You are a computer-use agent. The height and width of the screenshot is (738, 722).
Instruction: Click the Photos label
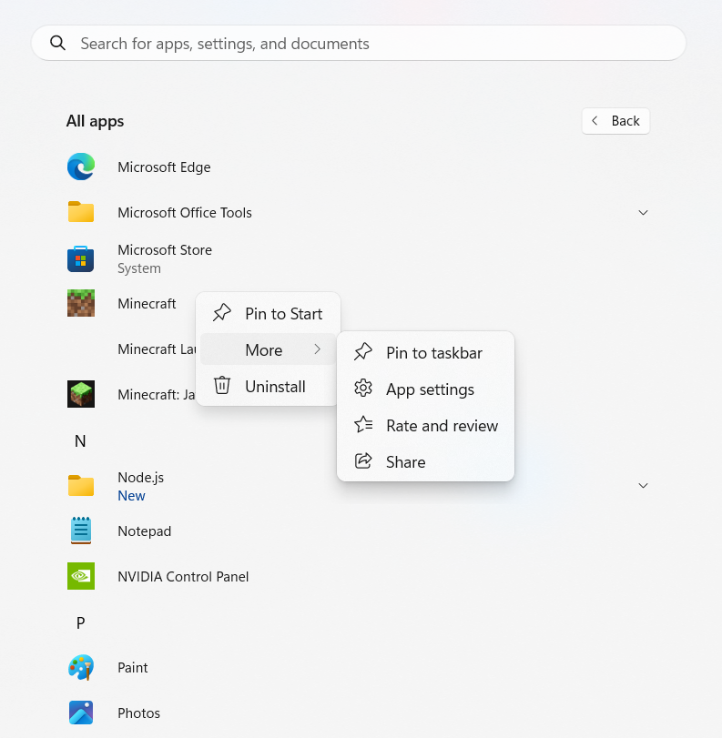click(x=139, y=713)
